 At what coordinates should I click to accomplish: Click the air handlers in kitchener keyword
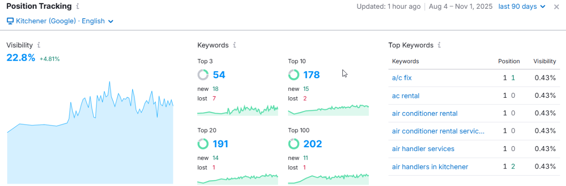(430, 167)
